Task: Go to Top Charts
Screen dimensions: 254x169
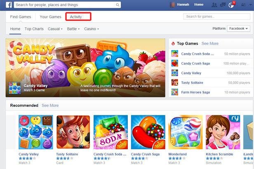Action: (34, 29)
